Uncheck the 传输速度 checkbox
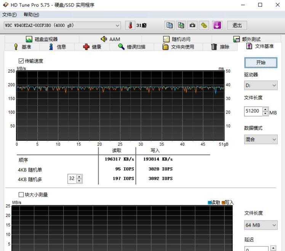285x251 pixels. [x=21, y=61]
